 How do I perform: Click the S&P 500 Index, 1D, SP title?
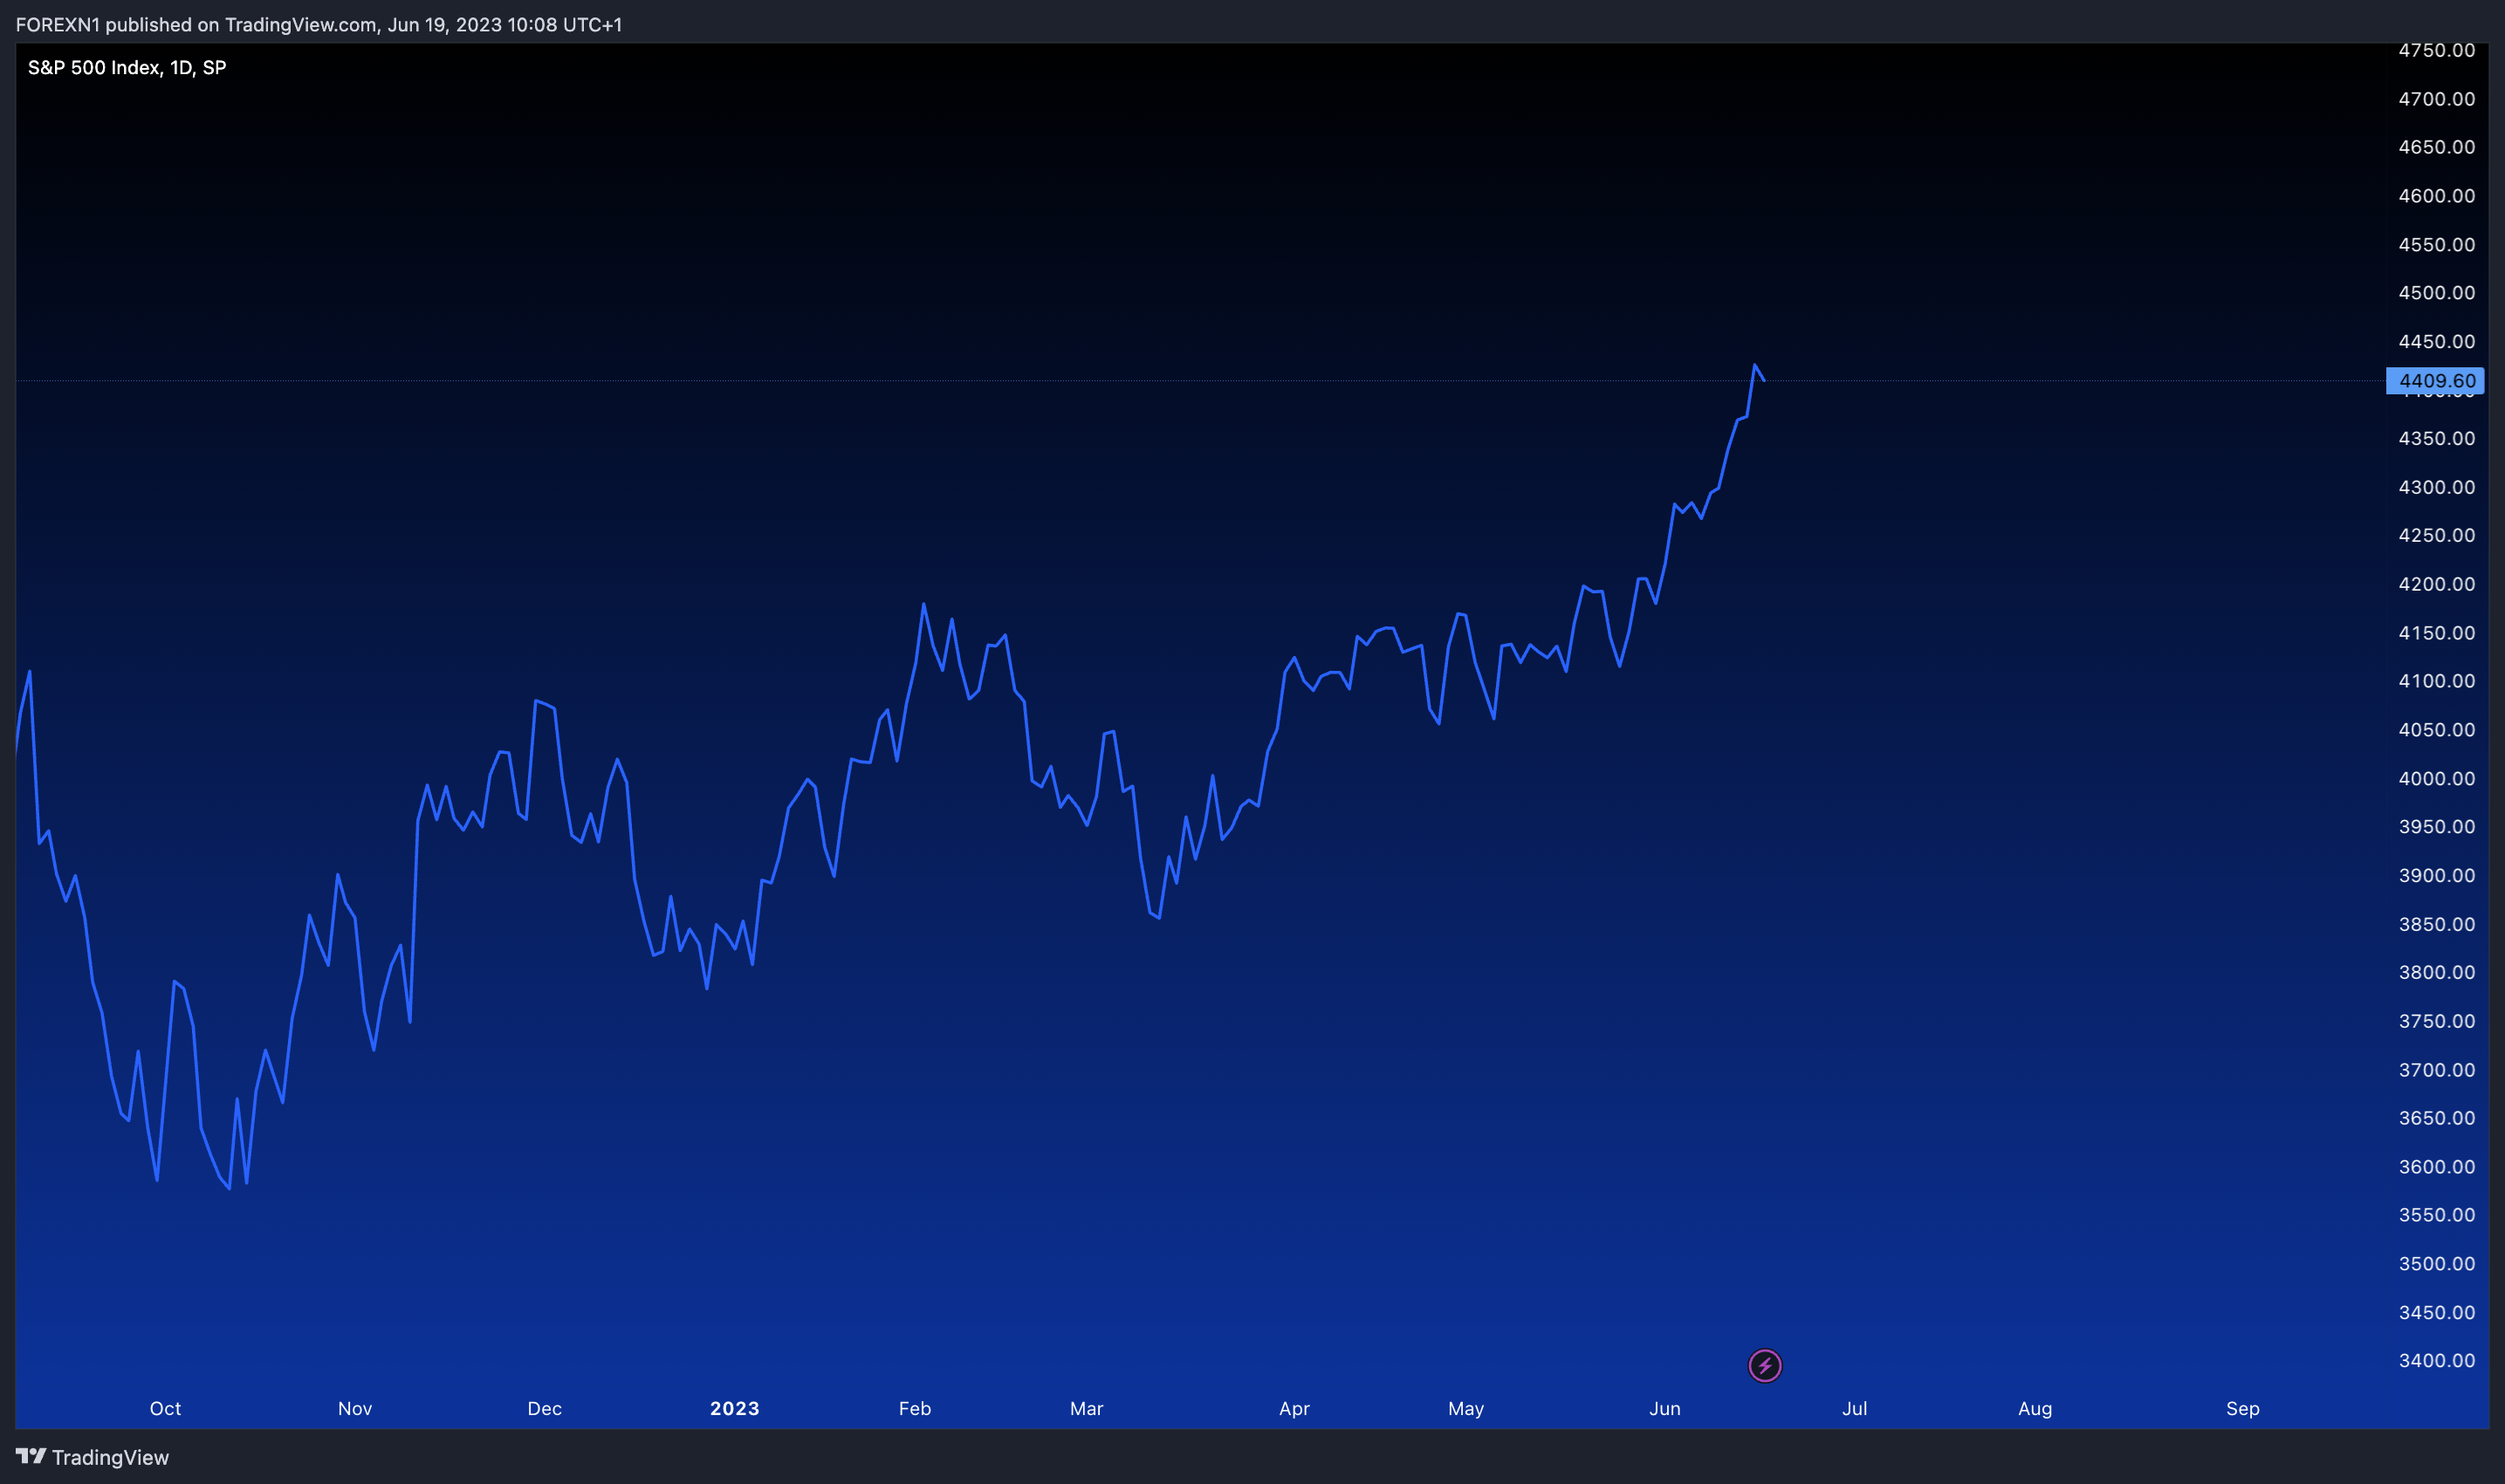[127, 67]
